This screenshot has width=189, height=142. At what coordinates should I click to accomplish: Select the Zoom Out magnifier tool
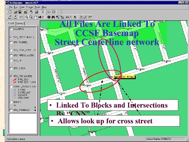pos(31,17)
